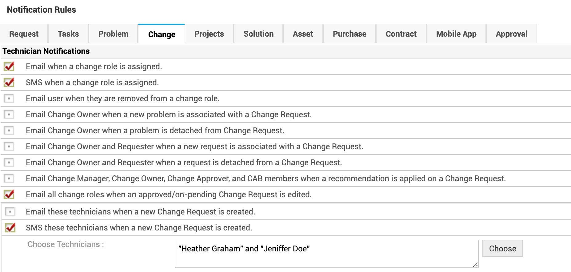Image resolution: width=571 pixels, height=272 pixels.
Task: Enable email when new request is associated
Action: [x=9, y=146]
